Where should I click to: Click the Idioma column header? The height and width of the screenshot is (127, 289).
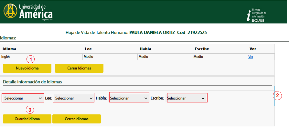(9, 49)
